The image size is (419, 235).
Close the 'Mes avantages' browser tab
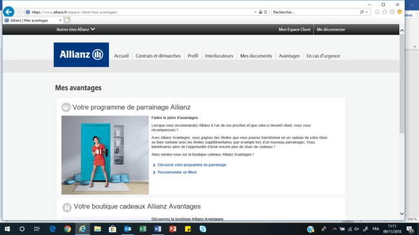[60, 20]
